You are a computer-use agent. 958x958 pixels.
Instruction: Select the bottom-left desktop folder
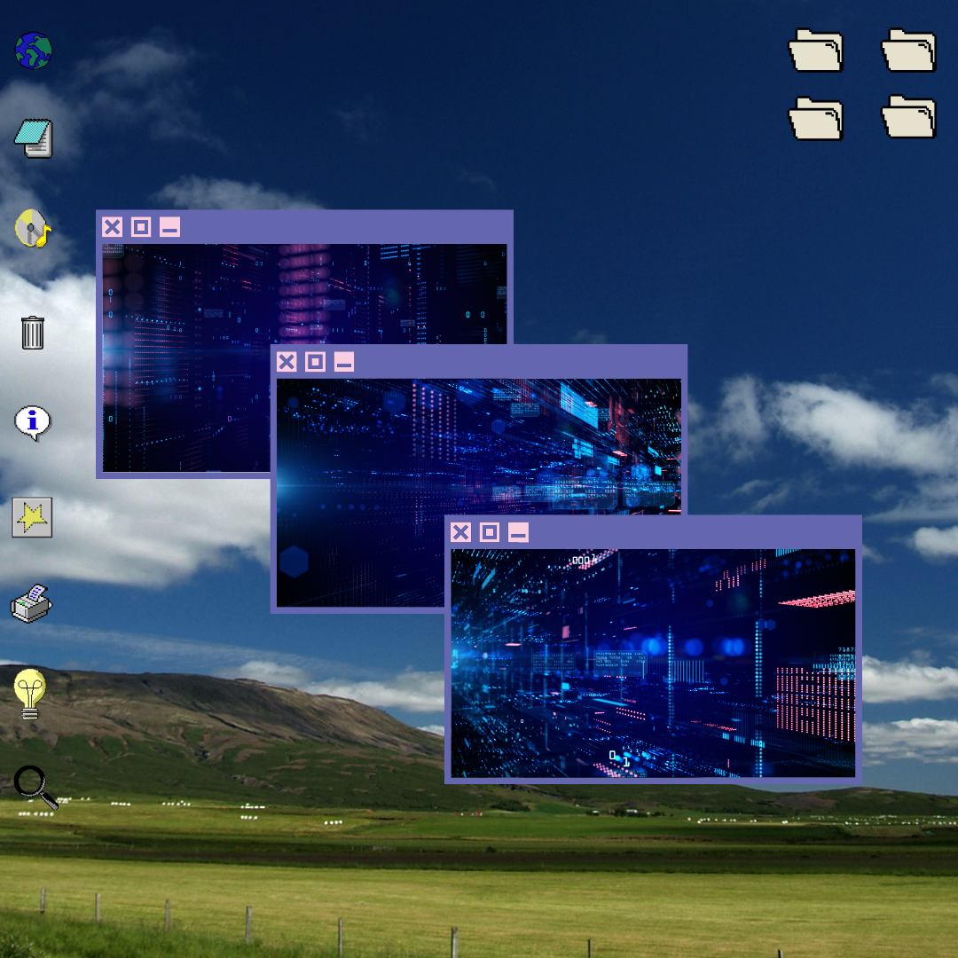tap(815, 118)
